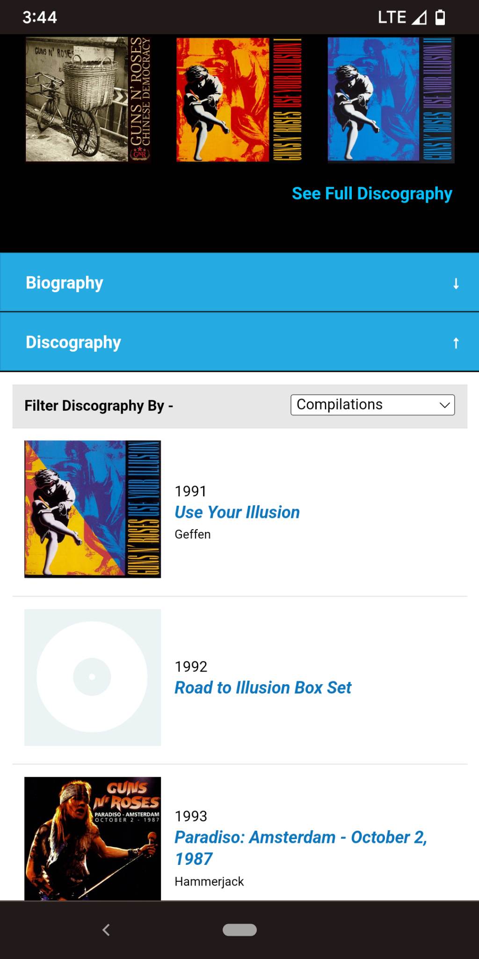The width and height of the screenshot is (479, 959).
Task: Tap the battery status icon
Action: point(440,18)
